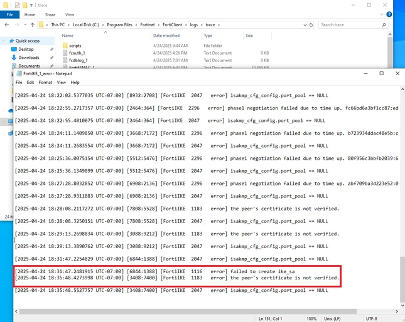Image resolution: width=405 pixels, height=322 pixels.
Task: Open Customize Quick Access Toolbar dropdown
Action: [x=31, y=6]
